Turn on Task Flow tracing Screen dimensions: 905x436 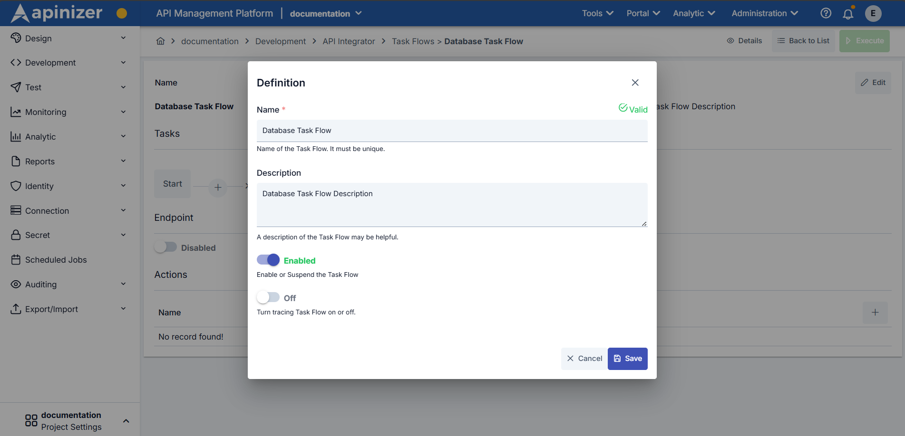tap(268, 297)
